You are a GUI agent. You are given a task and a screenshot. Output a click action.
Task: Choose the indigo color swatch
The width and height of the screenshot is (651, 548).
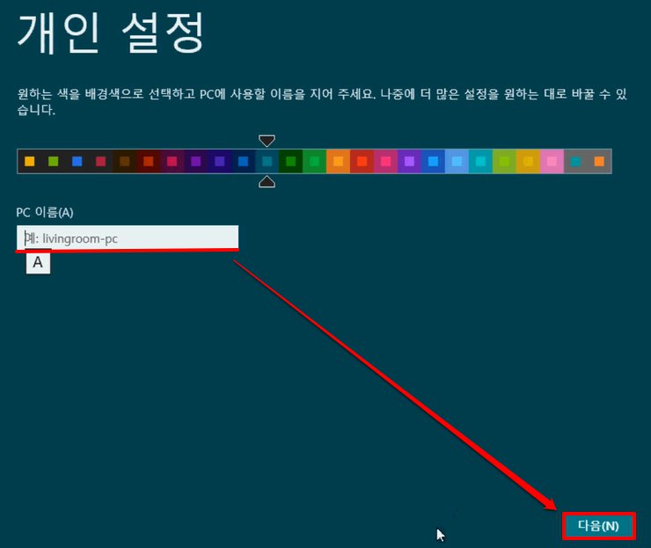click(220, 161)
